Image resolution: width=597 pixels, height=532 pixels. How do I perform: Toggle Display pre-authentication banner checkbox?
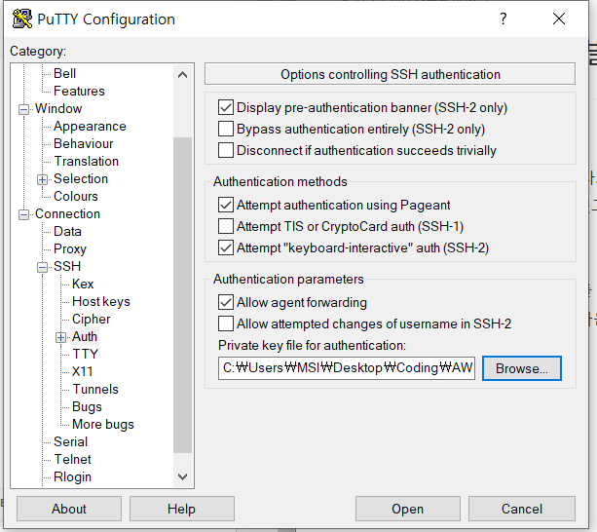pos(226,107)
